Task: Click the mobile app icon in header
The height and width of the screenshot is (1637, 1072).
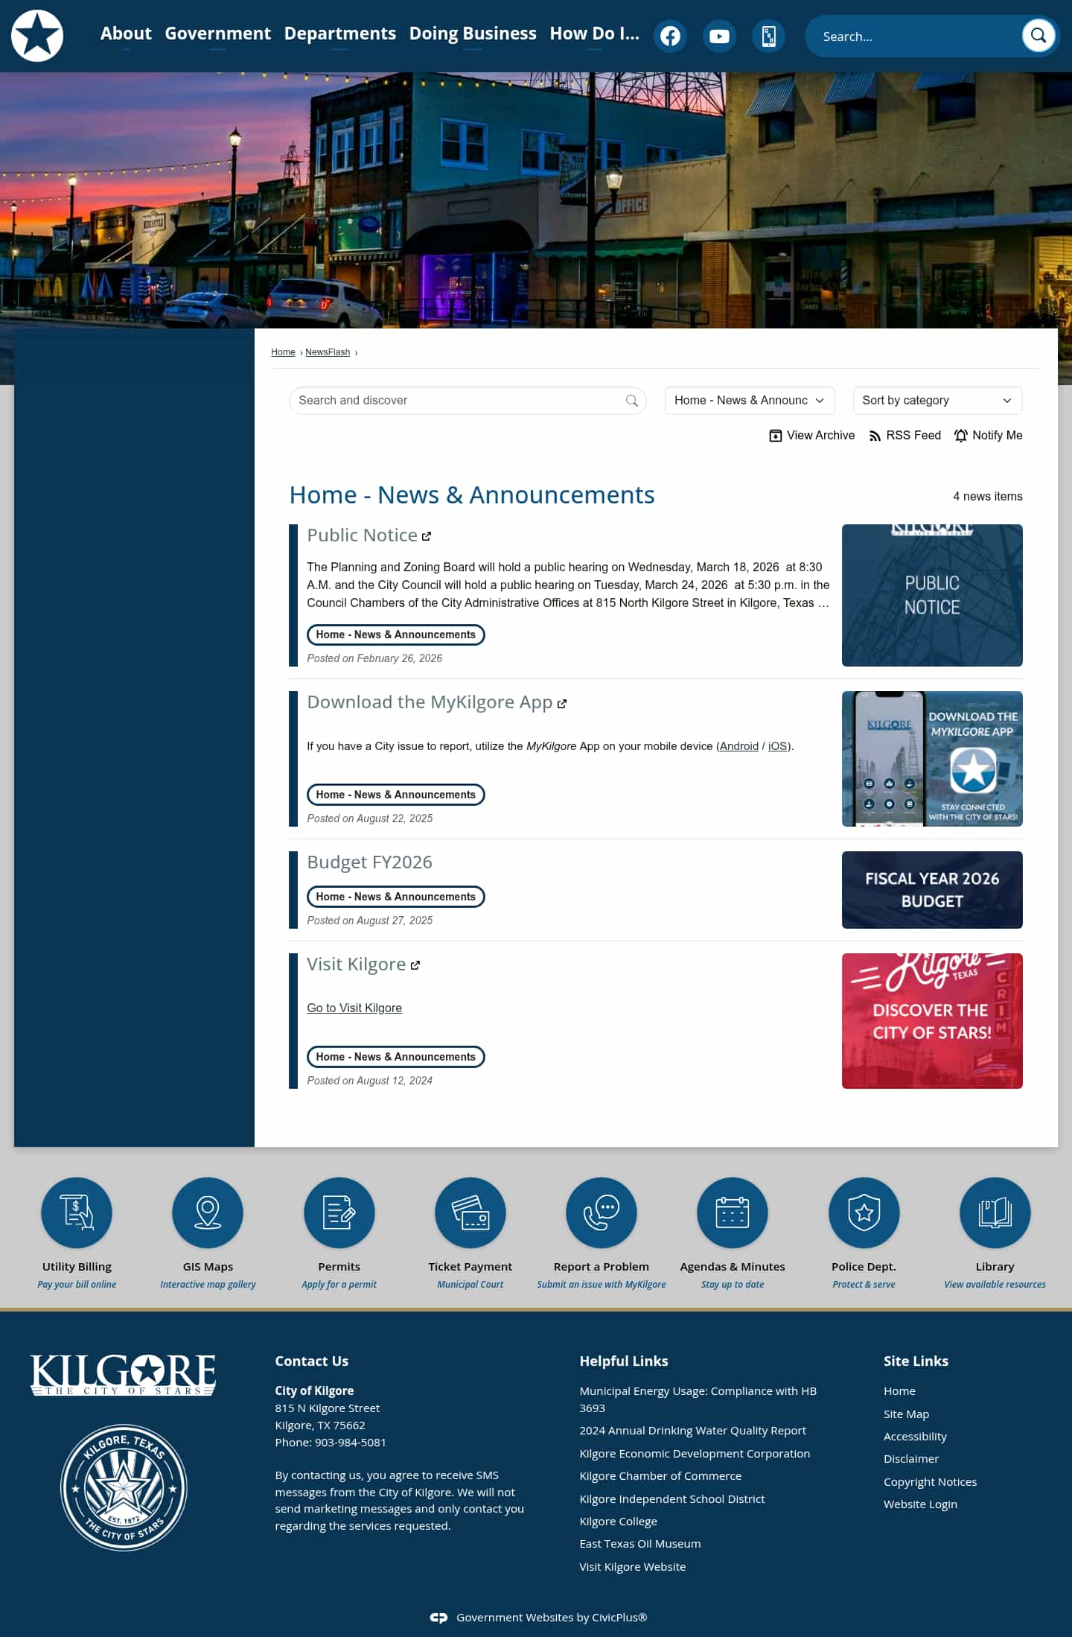Action: 768,36
